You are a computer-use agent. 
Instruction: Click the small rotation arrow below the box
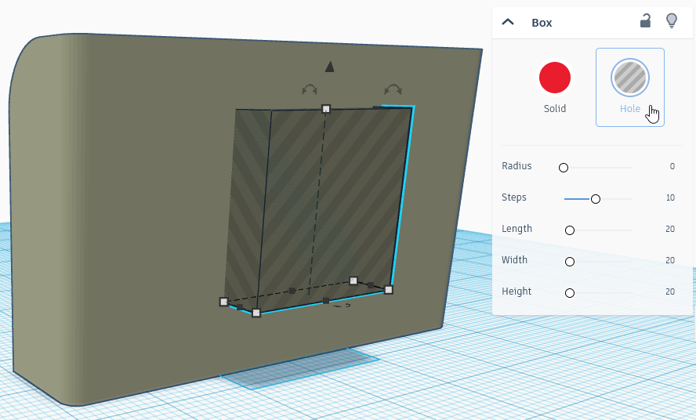click(342, 306)
